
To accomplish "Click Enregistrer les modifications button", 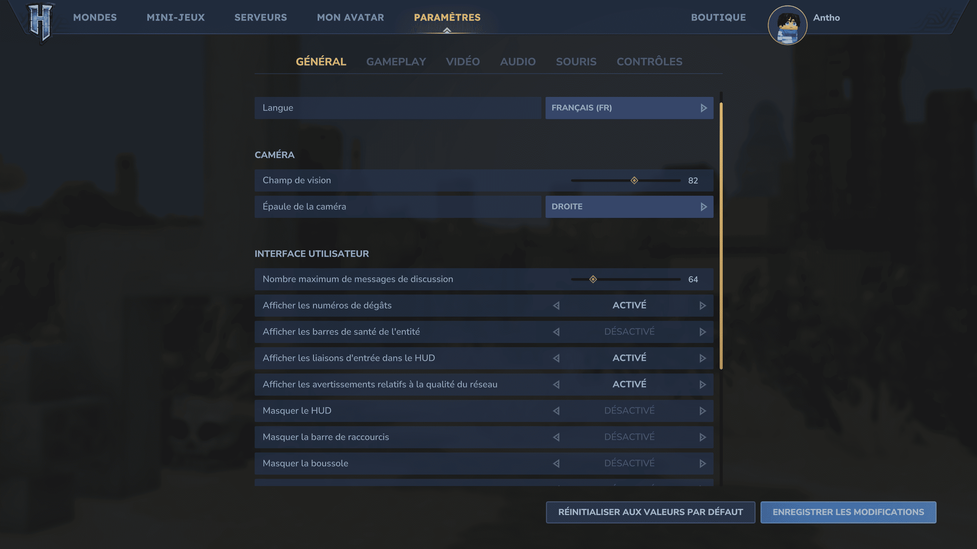I will tap(848, 512).
